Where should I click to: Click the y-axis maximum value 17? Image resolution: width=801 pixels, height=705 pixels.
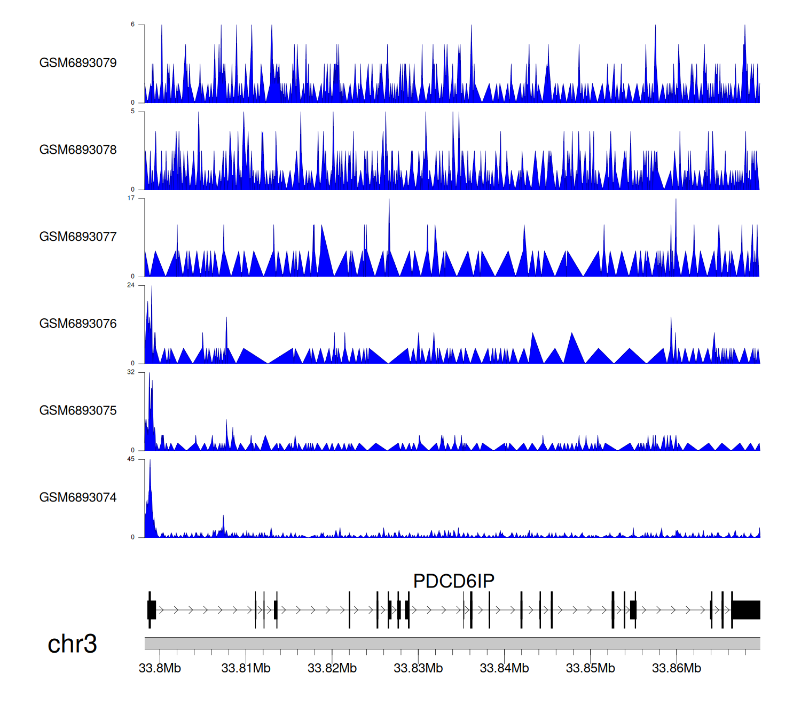click(131, 199)
